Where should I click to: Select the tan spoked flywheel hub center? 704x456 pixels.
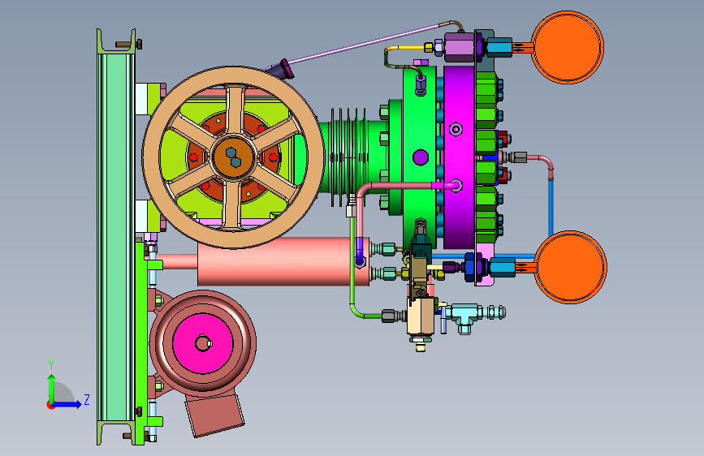click(234, 157)
